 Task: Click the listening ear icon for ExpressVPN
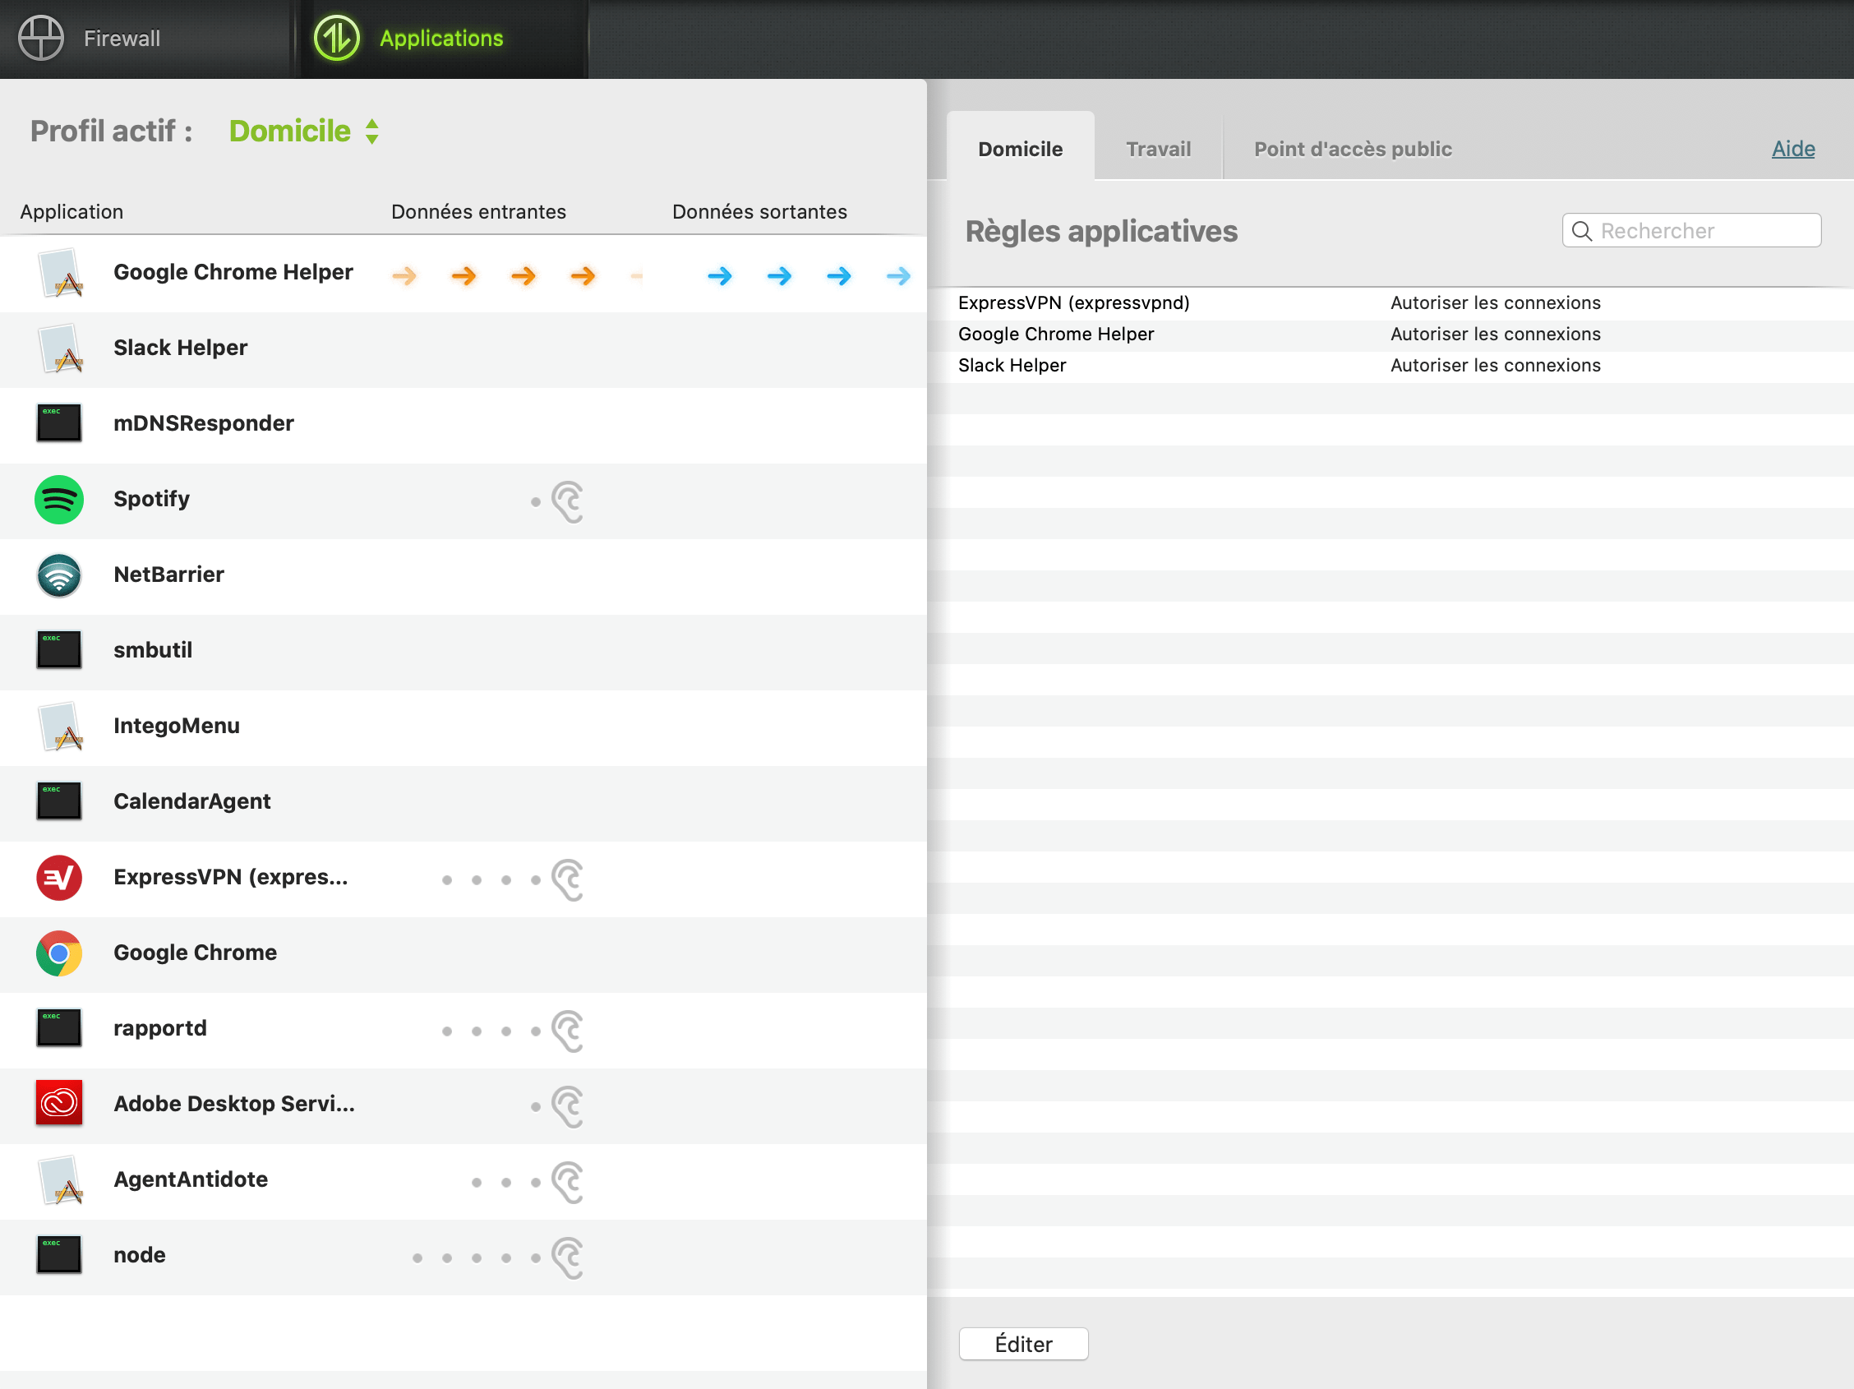click(x=567, y=879)
